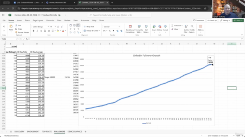Screen dimensions: 245x137
Task: Open Add-ins
Action: 201,28
